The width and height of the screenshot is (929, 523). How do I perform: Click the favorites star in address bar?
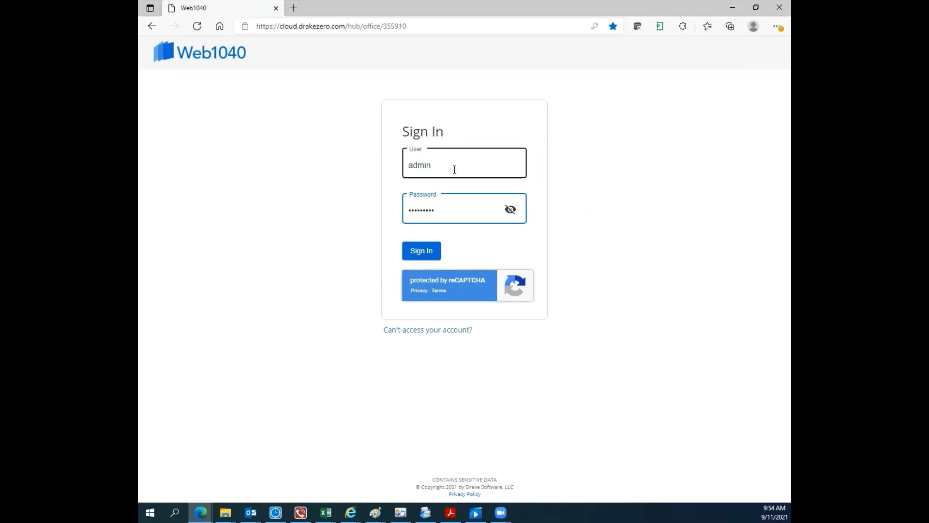(613, 26)
